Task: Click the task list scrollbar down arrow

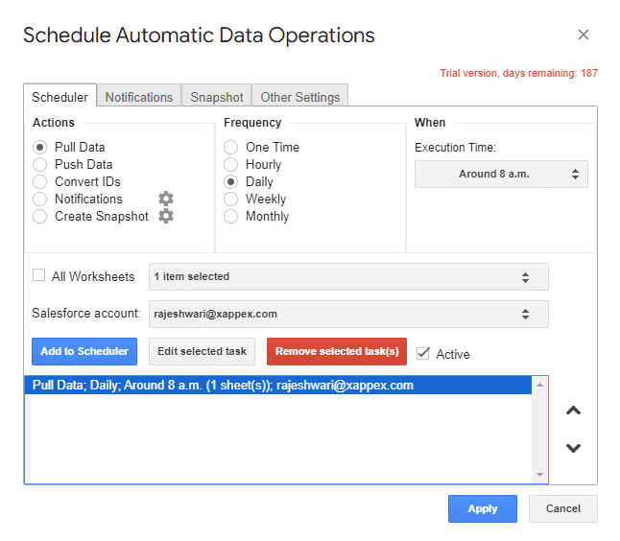Action: coord(540,475)
